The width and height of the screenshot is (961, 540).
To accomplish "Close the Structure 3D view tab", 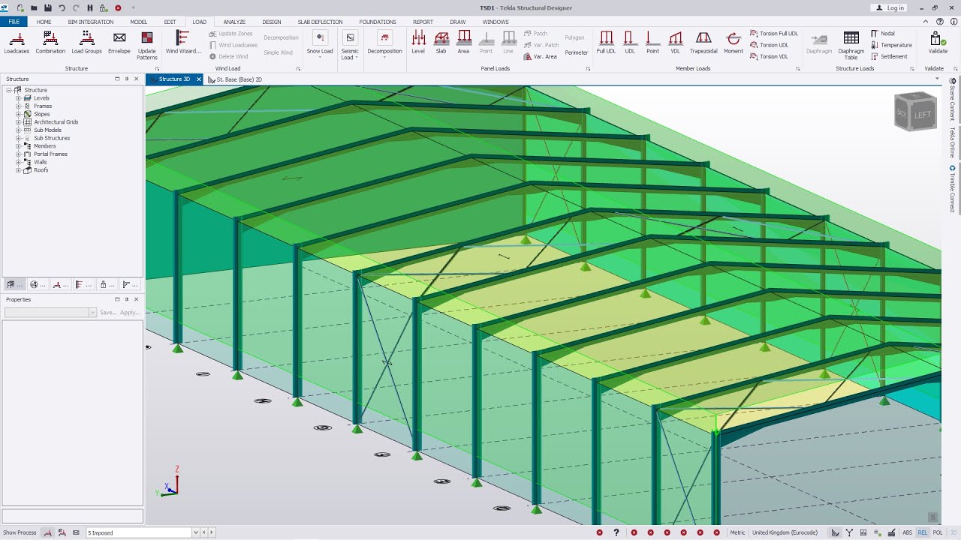I will pyautogui.click(x=199, y=79).
